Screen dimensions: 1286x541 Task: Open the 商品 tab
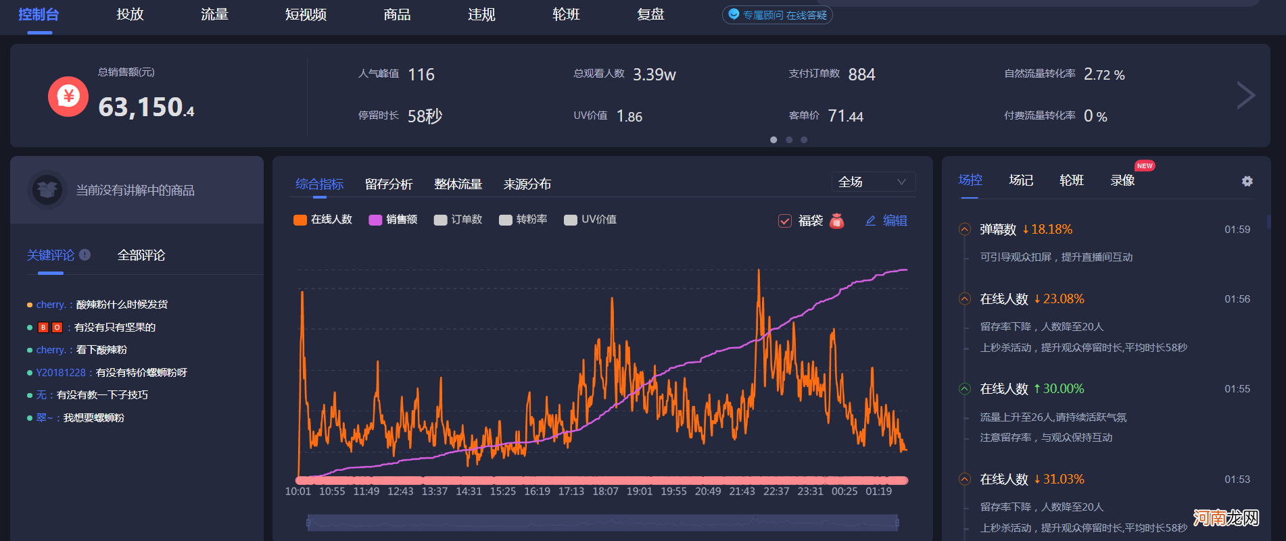pos(397,14)
